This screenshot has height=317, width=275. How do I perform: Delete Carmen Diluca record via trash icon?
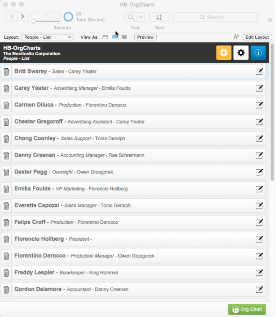pos(6,105)
